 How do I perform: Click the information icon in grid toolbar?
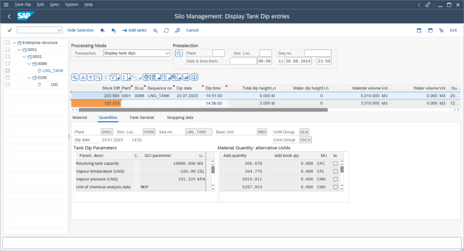coord(194,77)
